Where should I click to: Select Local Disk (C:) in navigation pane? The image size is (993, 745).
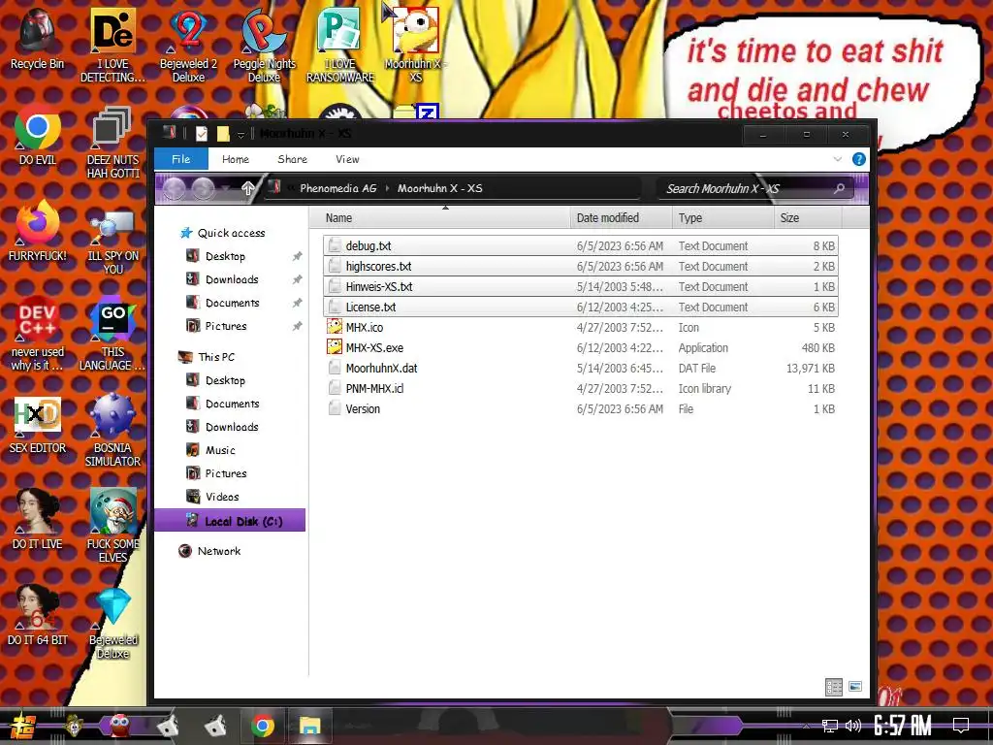[x=230, y=521]
